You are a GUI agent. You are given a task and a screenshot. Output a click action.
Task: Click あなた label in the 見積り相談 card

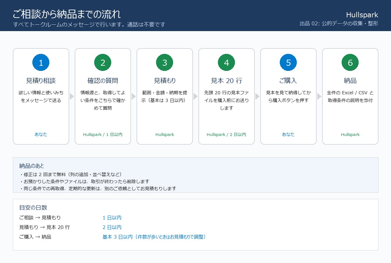(41, 134)
